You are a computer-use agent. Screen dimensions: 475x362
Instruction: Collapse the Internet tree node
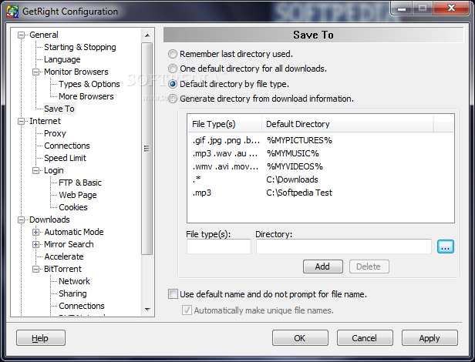pos(22,122)
